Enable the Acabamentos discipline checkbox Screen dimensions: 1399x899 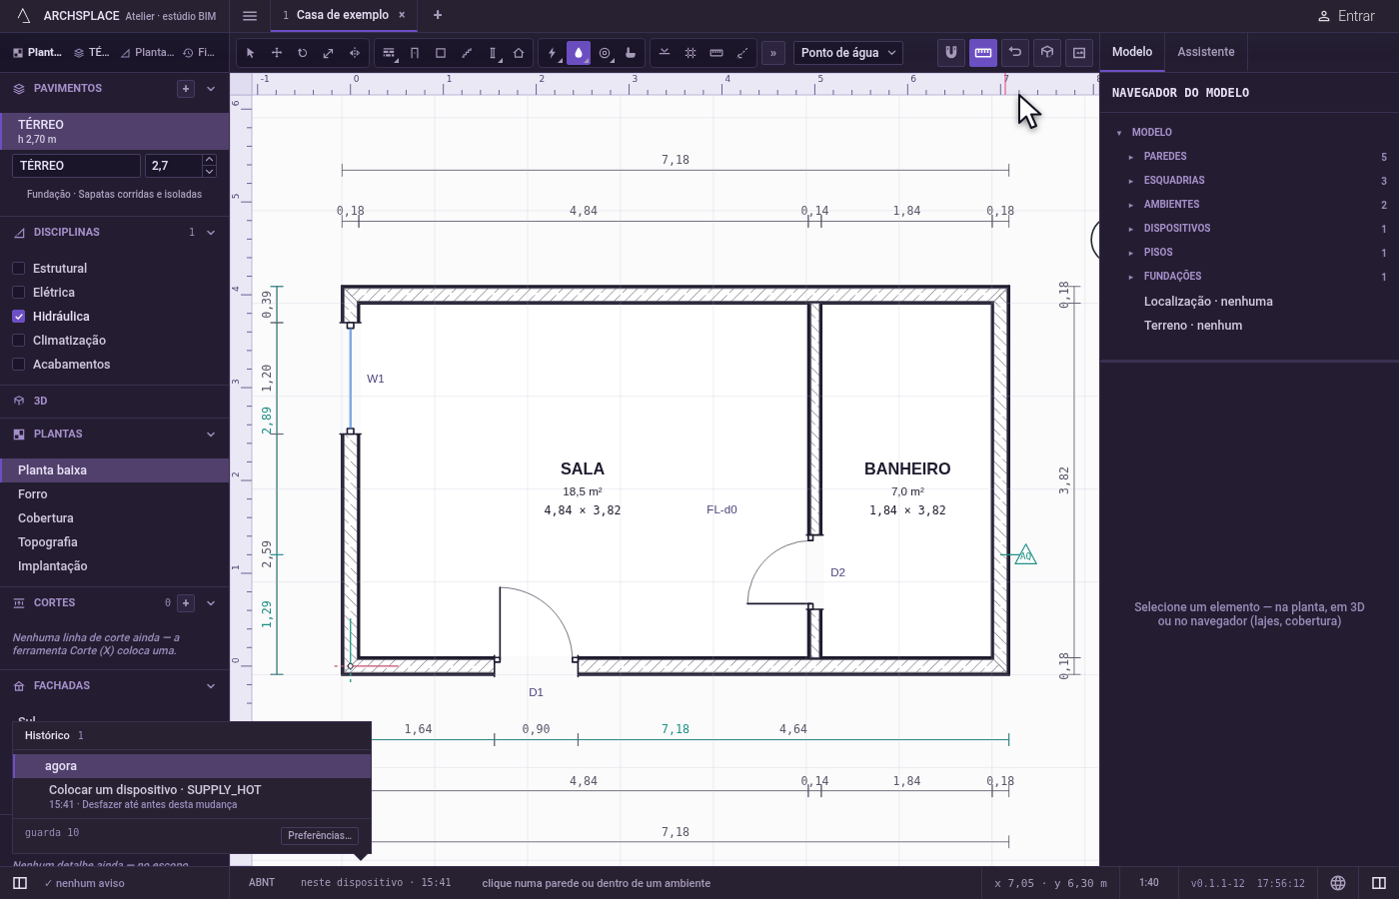tap(18, 365)
